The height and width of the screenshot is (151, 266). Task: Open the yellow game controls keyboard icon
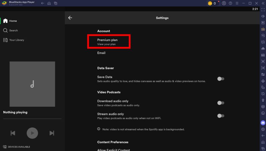pyautogui.click(x=263, y=29)
